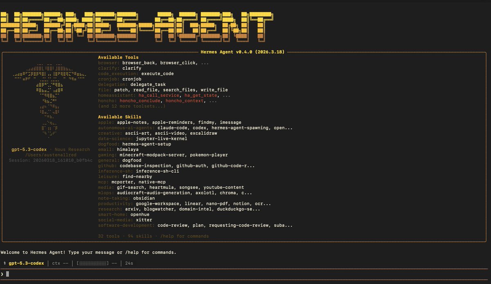Select the "ctx --" status entry

60,263
